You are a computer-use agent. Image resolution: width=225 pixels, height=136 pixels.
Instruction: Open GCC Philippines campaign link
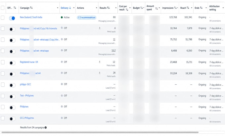[27, 118]
